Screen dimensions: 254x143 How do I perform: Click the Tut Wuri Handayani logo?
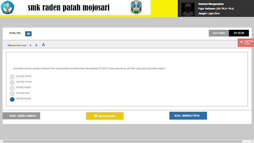click(8, 7)
